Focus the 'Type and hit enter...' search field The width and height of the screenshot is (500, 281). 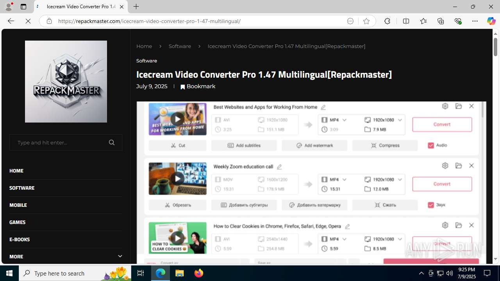click(x=66, y=142)
